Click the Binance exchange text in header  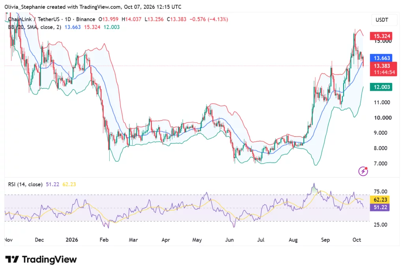[x=86, y=19]
